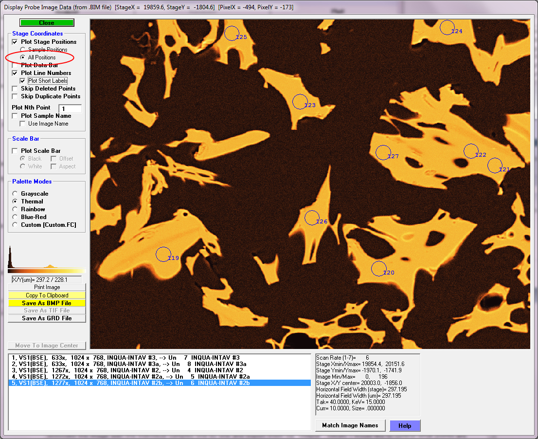
Task: Uncheck Plot Short Labels option
Action: click(23, 81)
